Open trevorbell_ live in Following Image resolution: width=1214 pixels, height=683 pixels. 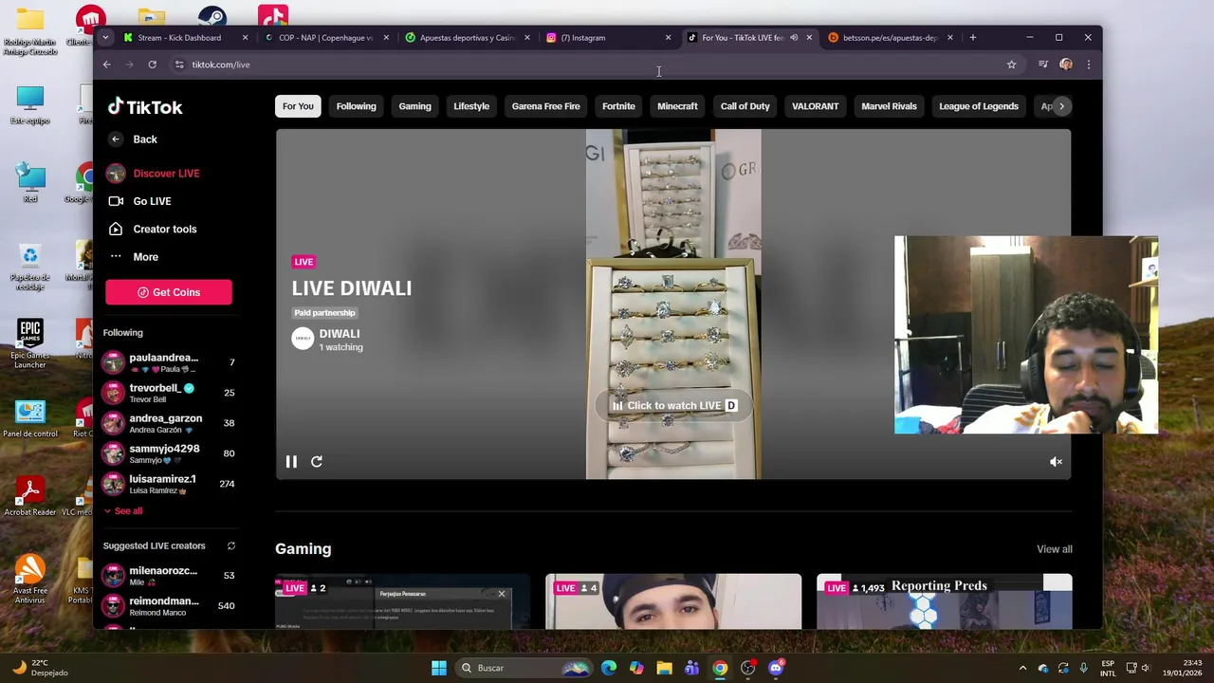pyautogui.click(x=169, y=393)
